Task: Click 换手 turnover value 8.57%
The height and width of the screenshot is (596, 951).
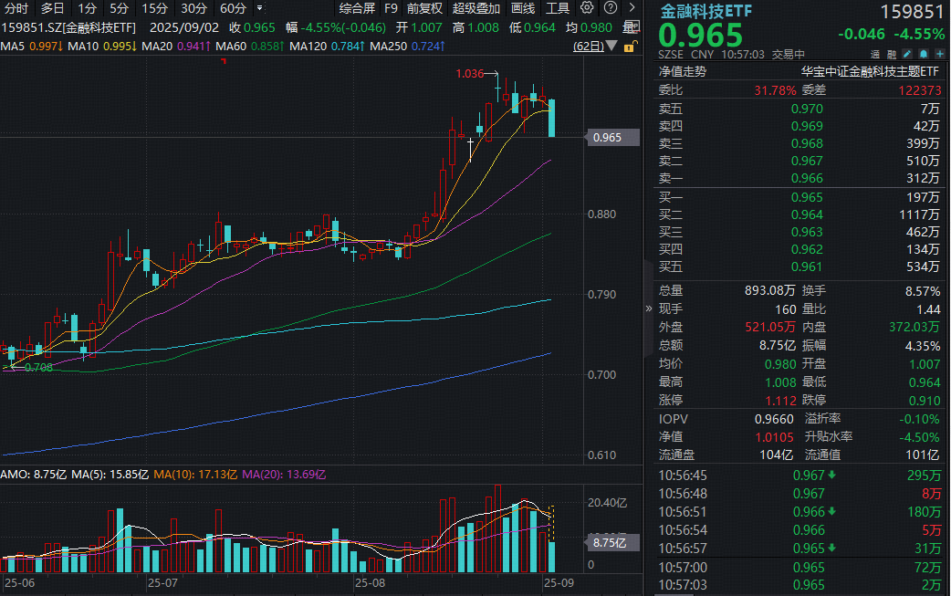Action: [923, 291]
